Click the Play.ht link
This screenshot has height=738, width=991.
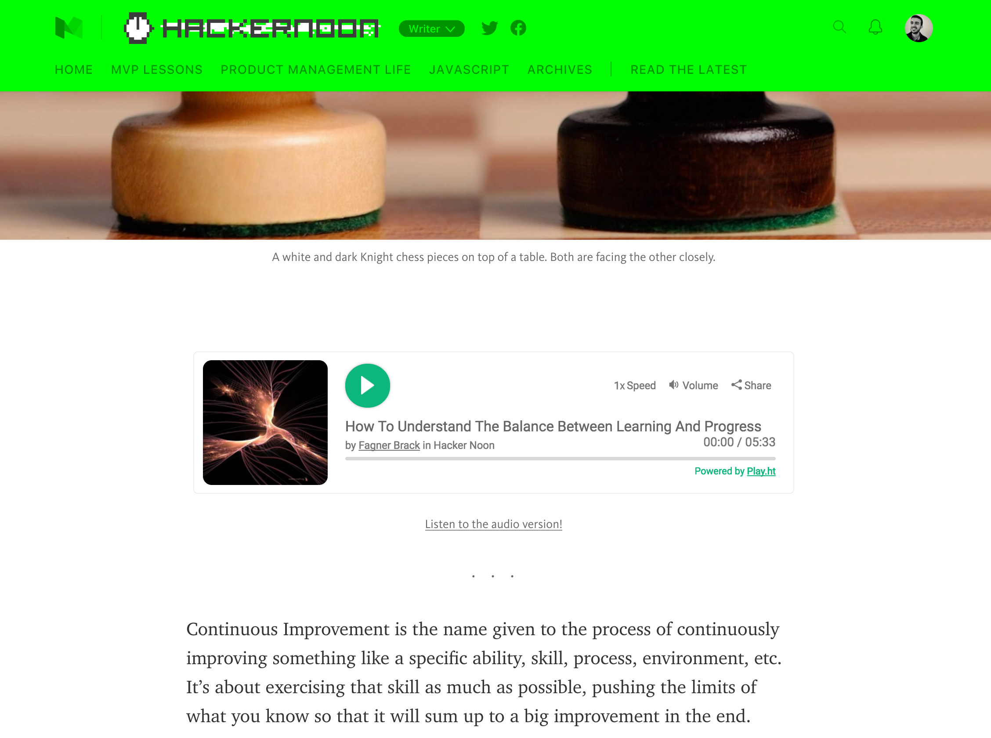[761, 471]
